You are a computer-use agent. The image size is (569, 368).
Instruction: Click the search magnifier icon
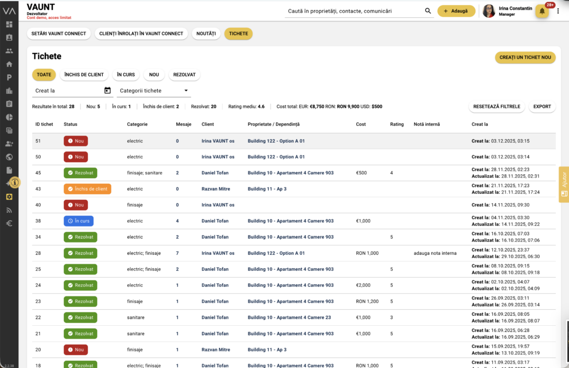click(x=428, y=11)
